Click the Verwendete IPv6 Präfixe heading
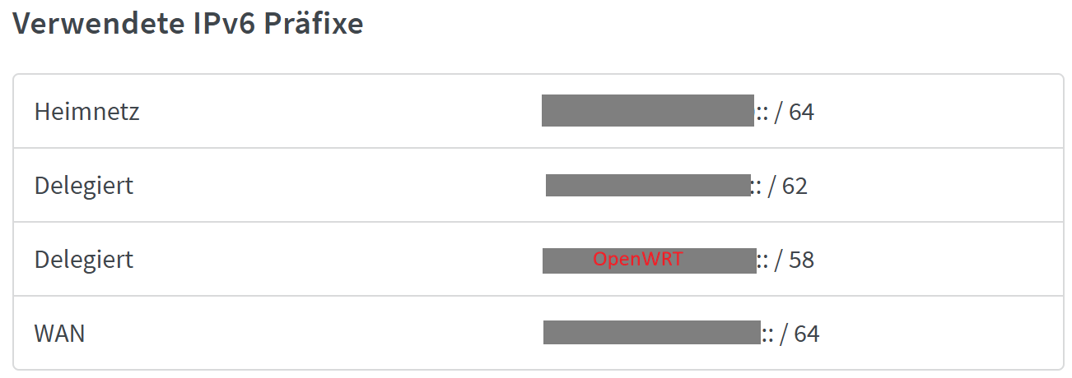The image size is (1072, 378). [189, 24]
